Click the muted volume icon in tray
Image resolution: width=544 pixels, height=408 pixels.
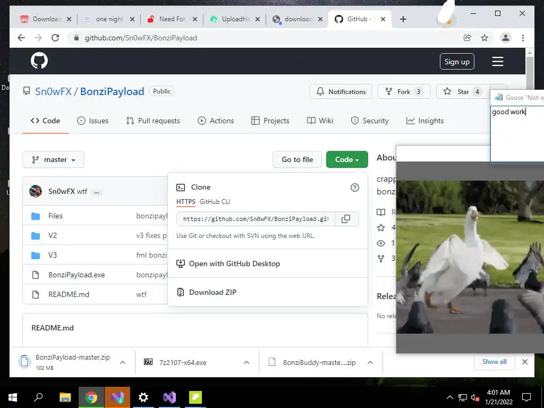click(x=475, y=397)
